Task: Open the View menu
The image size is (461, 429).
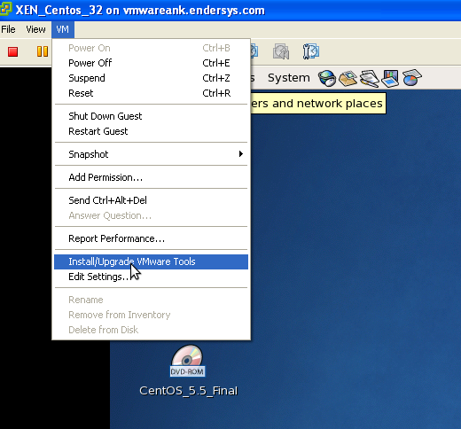Action: pos(35,29)
